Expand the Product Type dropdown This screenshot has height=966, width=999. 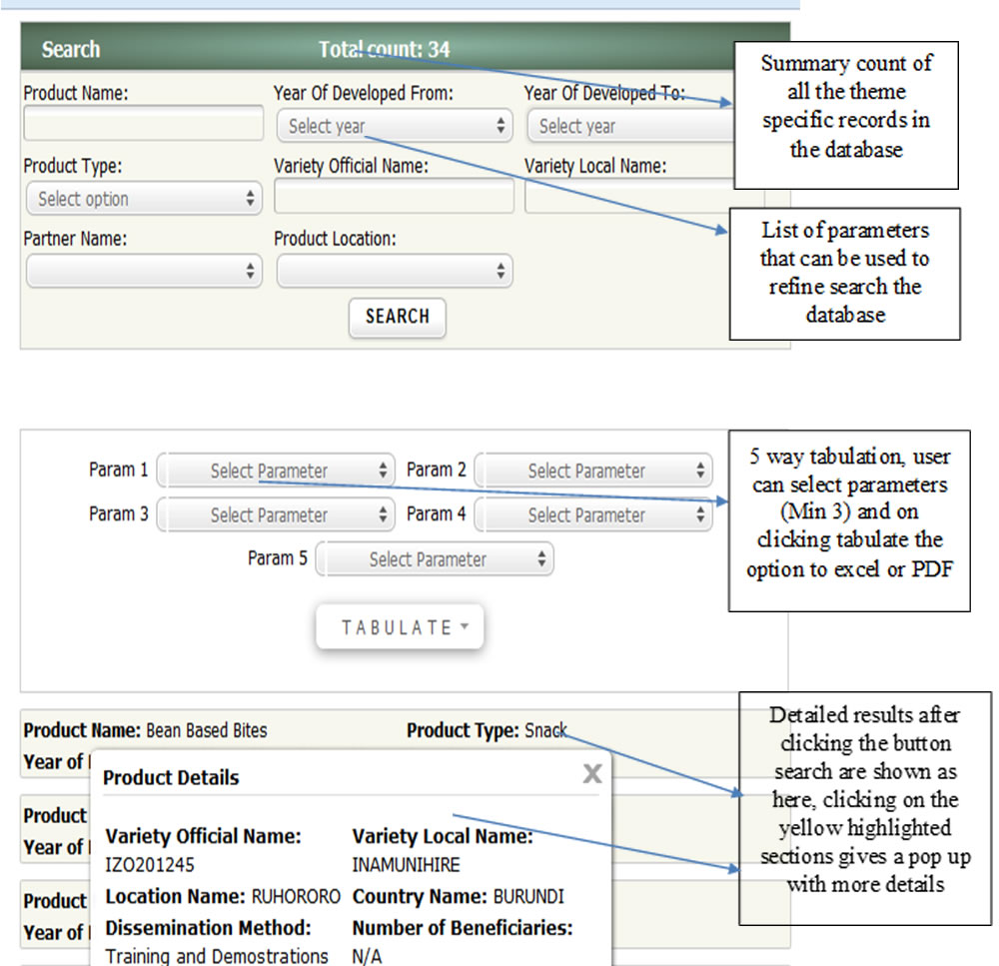coord(144,199)
